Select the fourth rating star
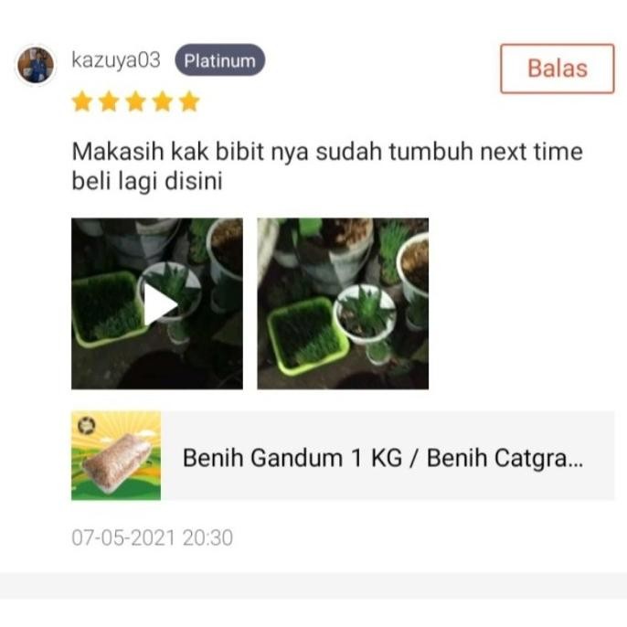Viewport: 627px width, 627px height. coord(163,101)
